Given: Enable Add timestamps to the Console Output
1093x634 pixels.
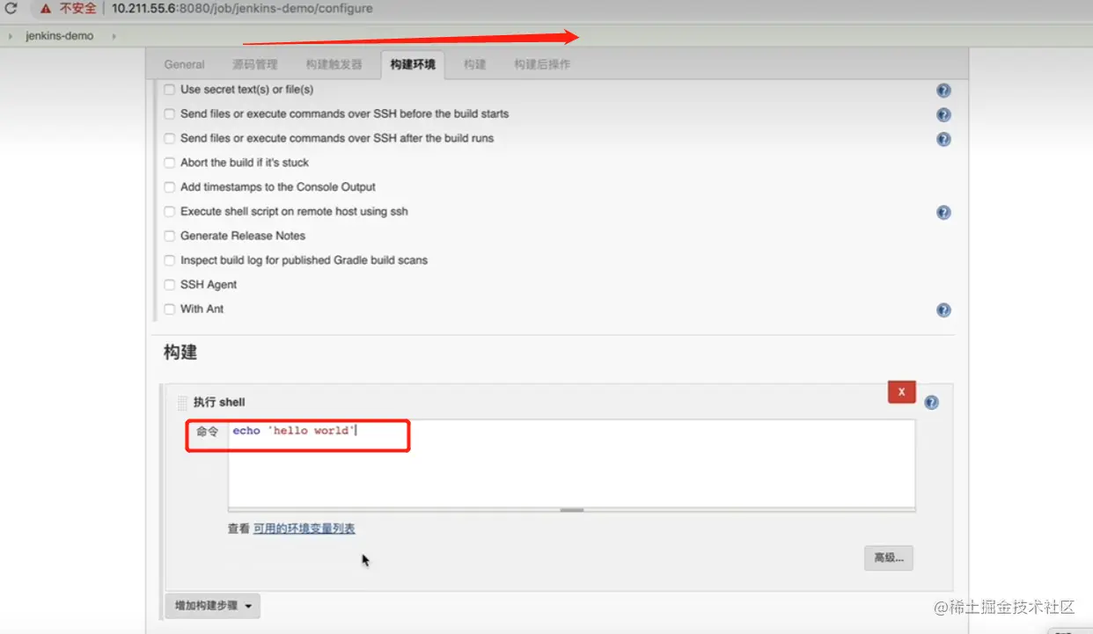Looking at the screenshot, I should [170, 187].
